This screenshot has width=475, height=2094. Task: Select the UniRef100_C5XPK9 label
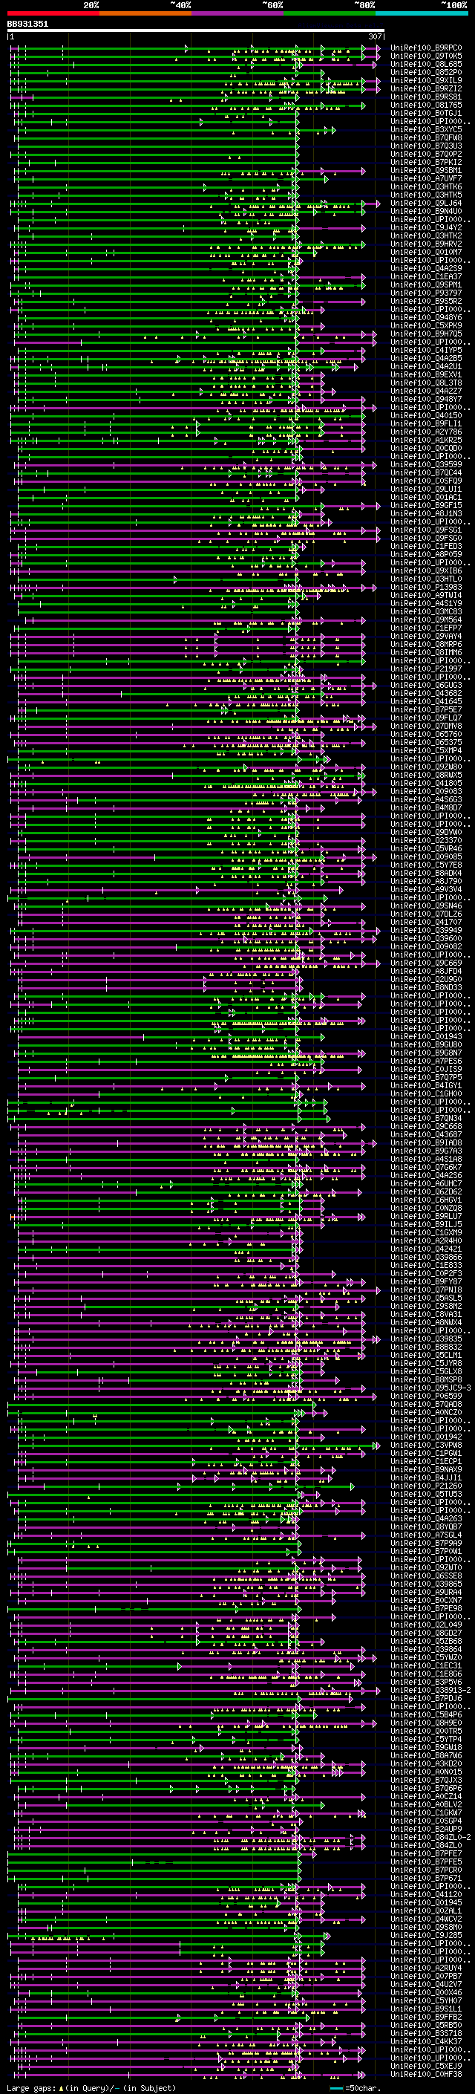[426, 326]
